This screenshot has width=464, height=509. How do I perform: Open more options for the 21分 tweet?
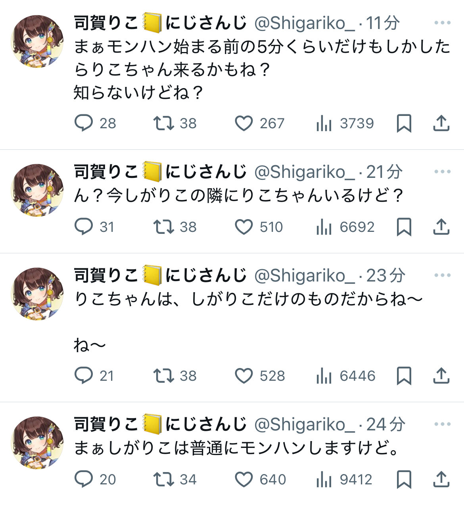point(442,172)
